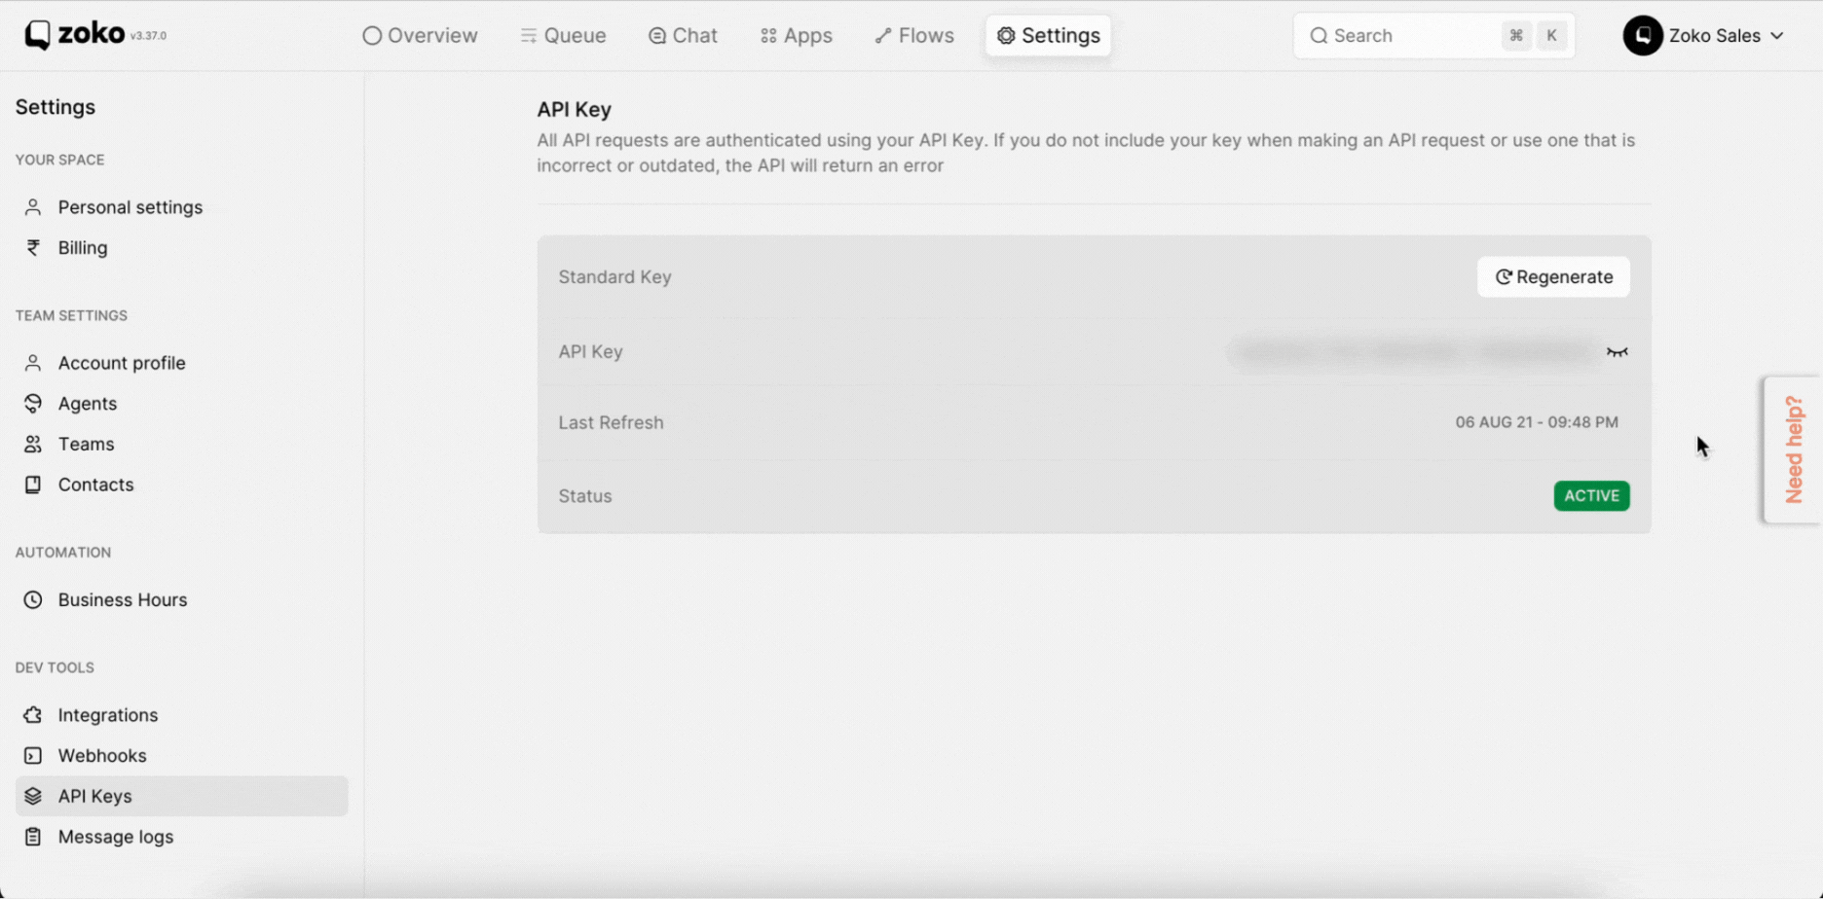
Task: Click the Overview circle icon
Action: point(372,36)
